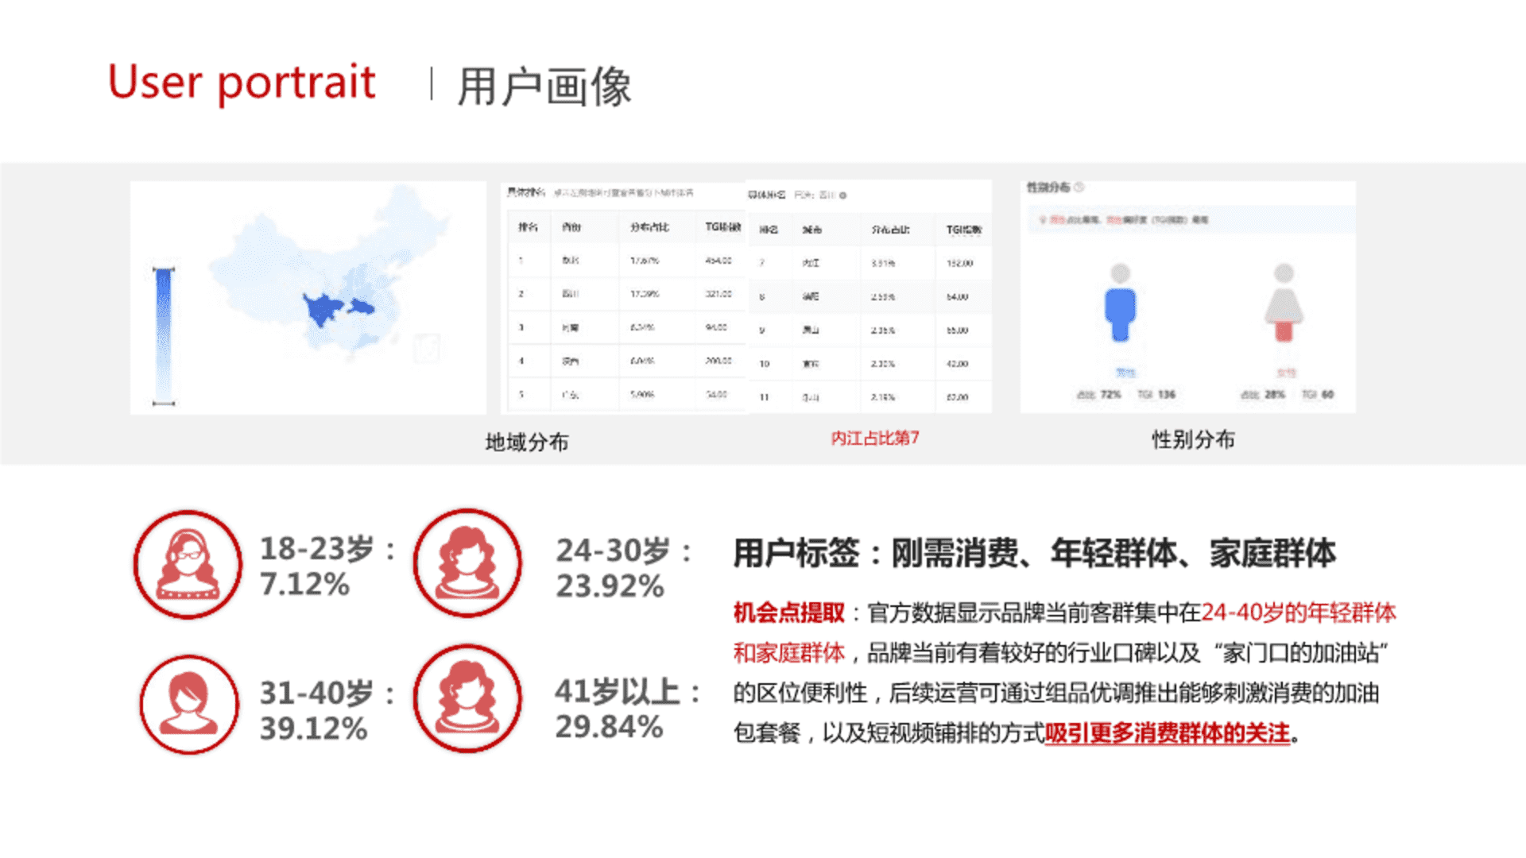The width and height of the screenshot is (1526, 858).
Task: Click the 地域分布 caption below the map
Action: [x=527, y=442]
